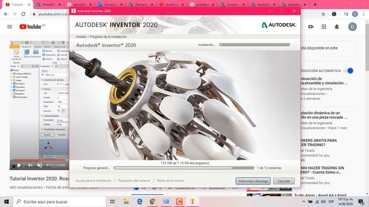Open Chrome profile avatar D in toolbar

click(x=355, y=14)
